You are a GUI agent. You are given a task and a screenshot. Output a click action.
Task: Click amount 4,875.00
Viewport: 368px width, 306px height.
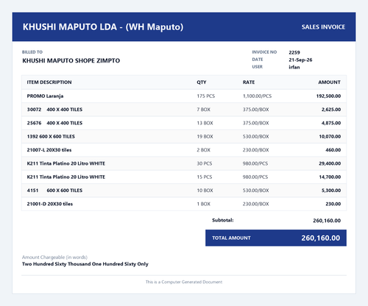coord(331,123)
